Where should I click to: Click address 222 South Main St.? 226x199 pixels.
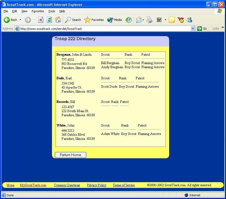point(75,111)
